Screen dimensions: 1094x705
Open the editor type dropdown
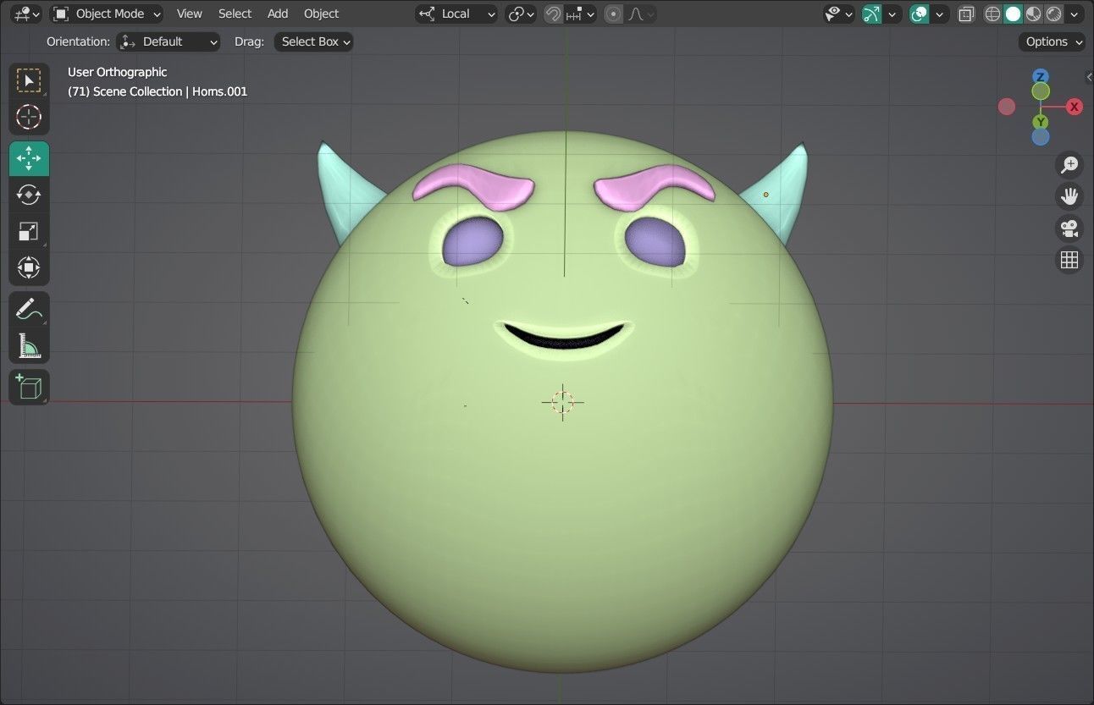click(x=27, y=14)
